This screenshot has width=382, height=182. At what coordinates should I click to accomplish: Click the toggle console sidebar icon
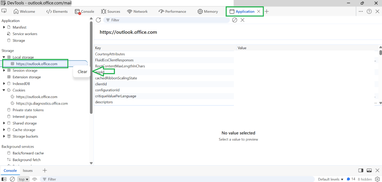[x=4, y=179]
